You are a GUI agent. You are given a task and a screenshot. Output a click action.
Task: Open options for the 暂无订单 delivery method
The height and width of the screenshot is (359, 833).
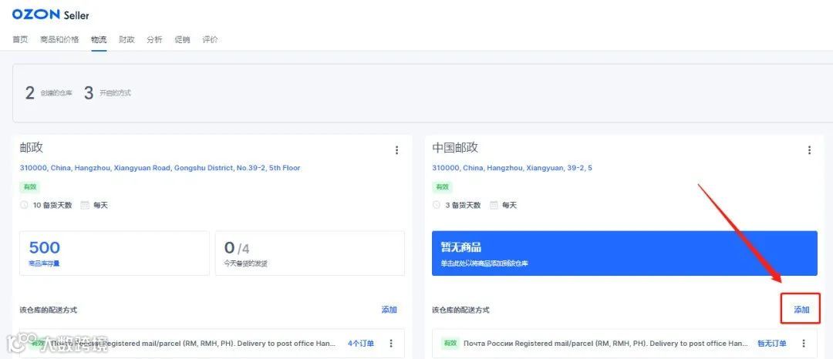click(803, 344)
